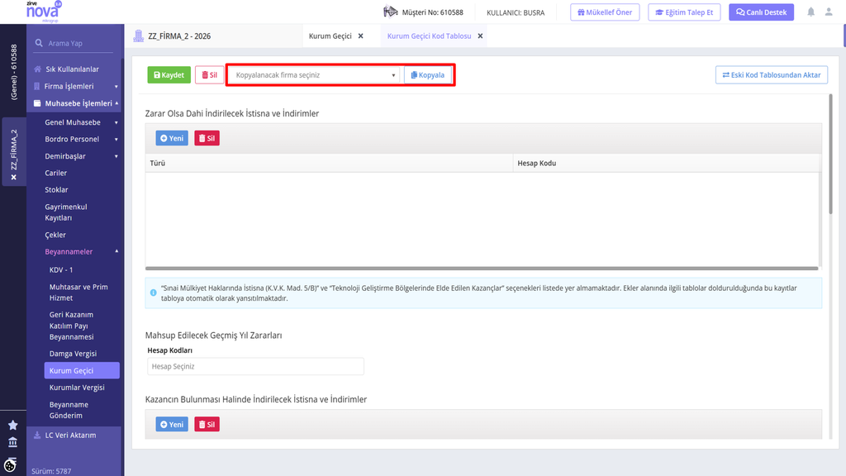Click Eski Kod Tablosundan Aktar

[772, 75]
